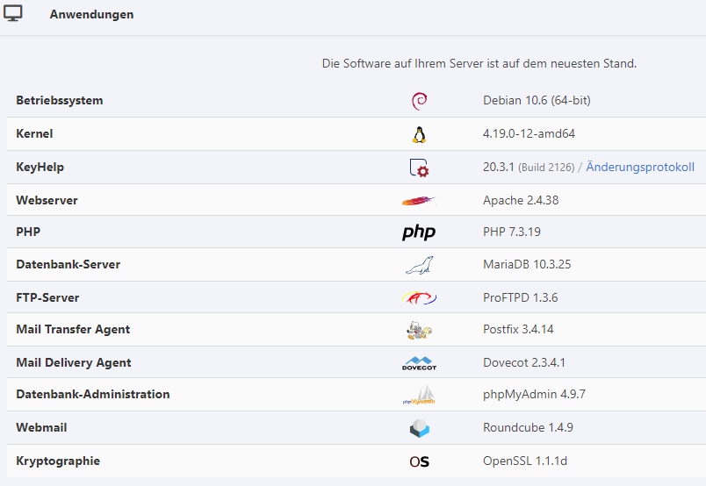Click the Debian 10.6 (64-bit) version text
Viewport: 706px width, 486px height.
point(537,101)
